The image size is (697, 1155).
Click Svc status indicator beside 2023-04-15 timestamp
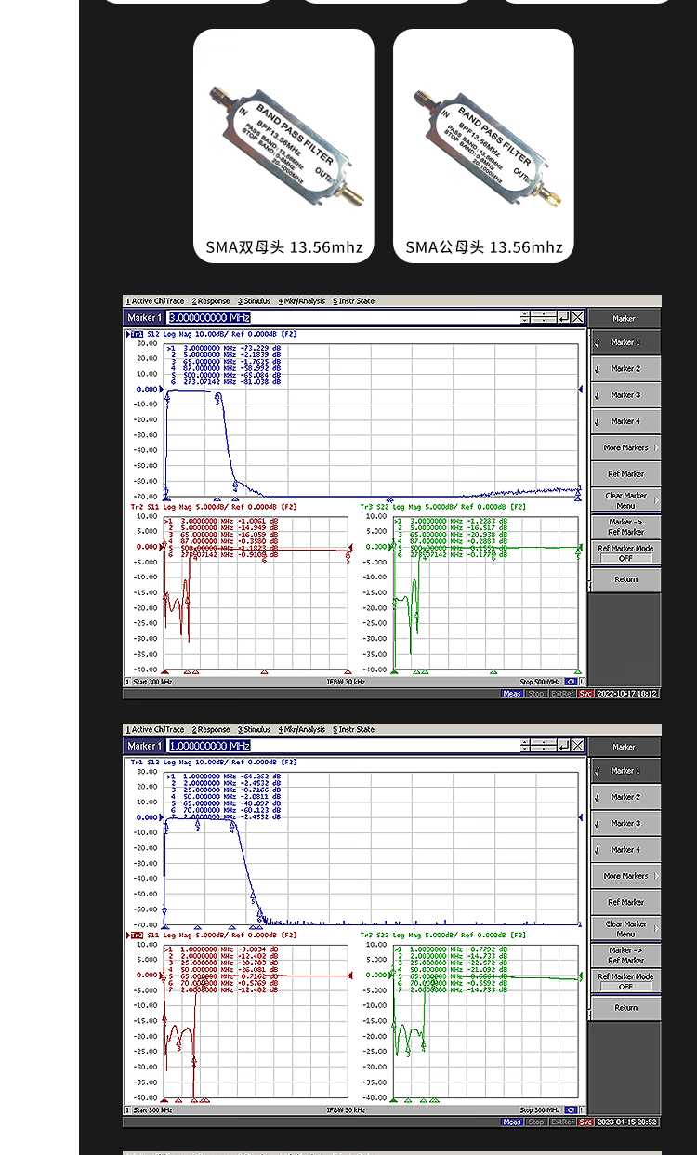click(x=586, y=1122)
